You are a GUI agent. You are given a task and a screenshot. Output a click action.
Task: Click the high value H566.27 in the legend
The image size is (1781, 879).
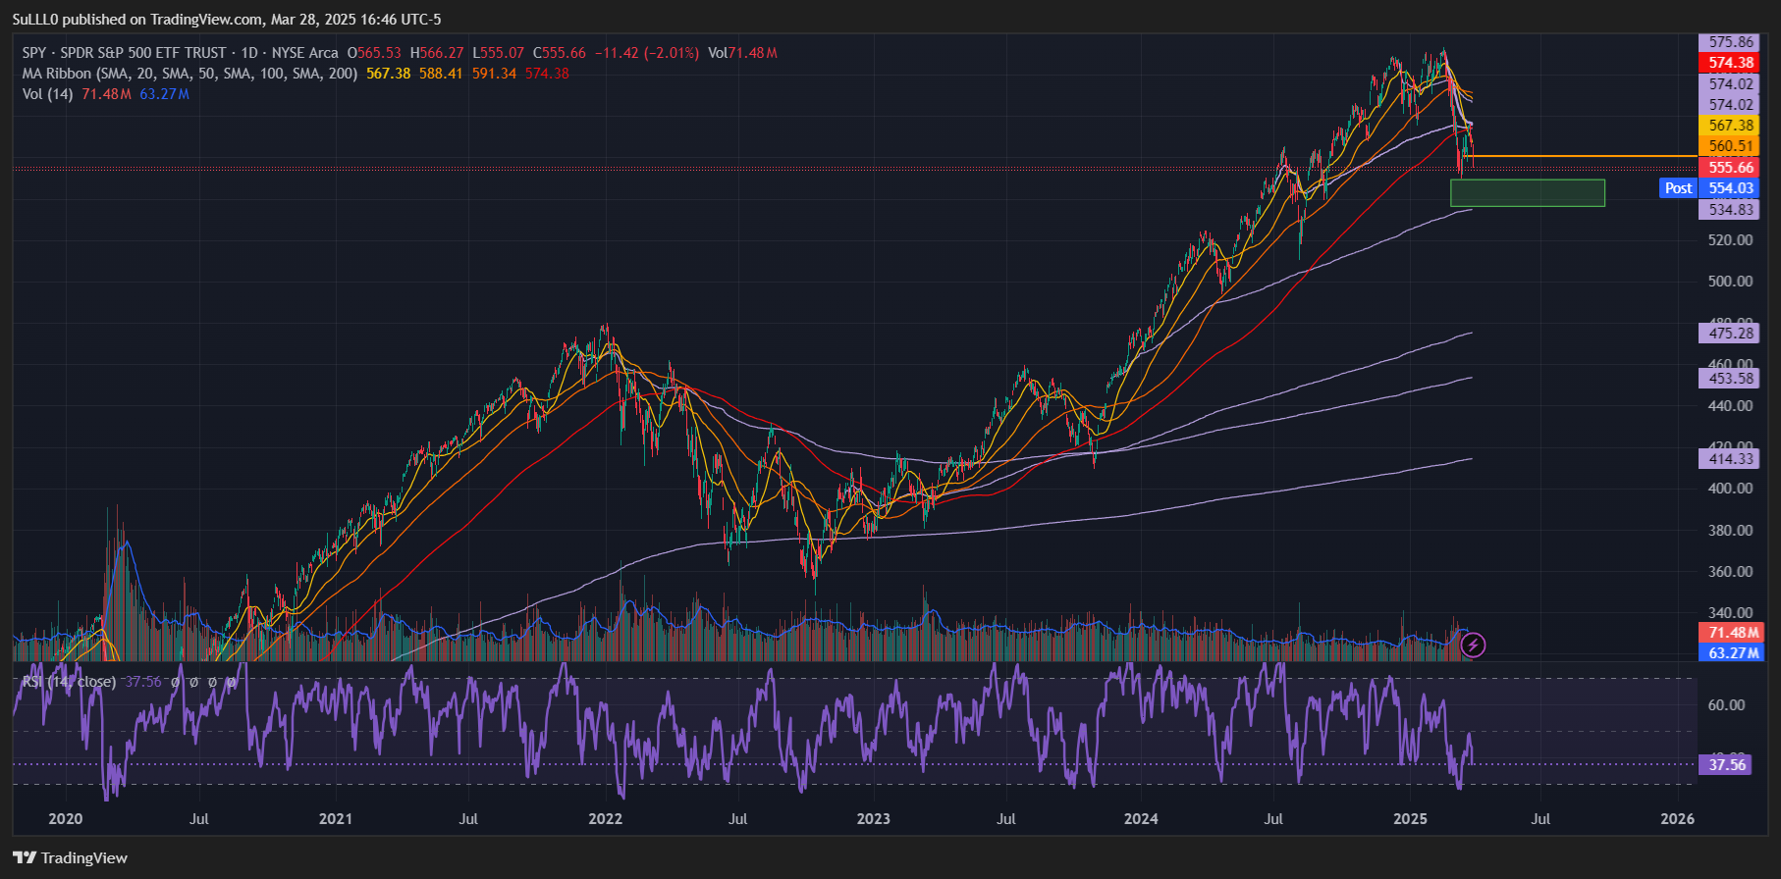[437, 53]
